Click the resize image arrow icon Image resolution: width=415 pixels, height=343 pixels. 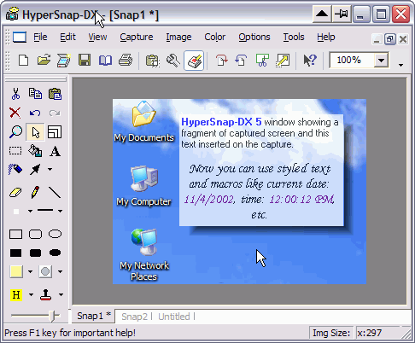click(283, 61)
